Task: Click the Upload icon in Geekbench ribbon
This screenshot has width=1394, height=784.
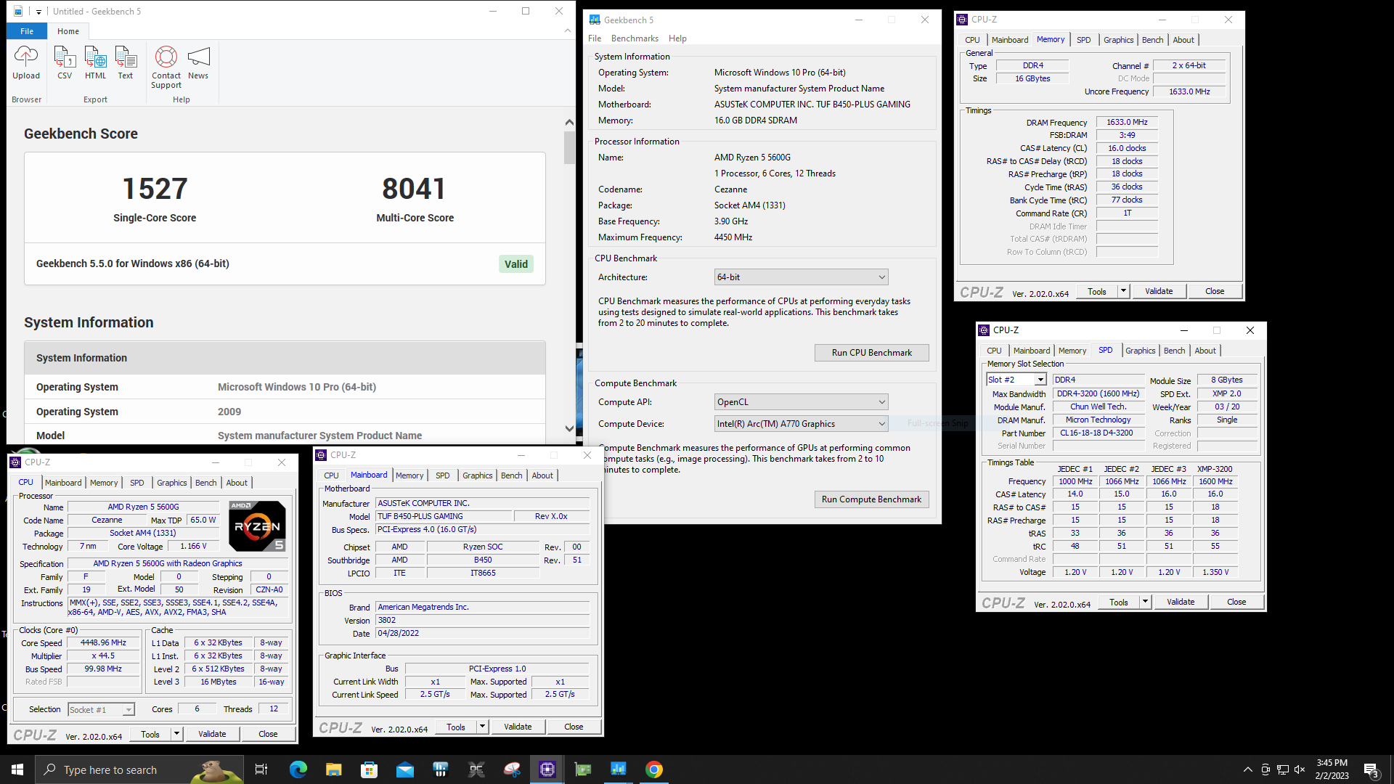Action: (x=26, y=62)
